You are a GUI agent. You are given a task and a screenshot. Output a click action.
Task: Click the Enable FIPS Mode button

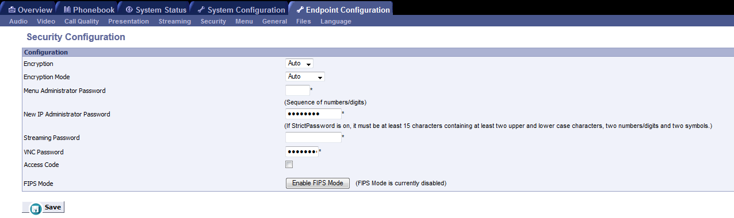(318, 183)
